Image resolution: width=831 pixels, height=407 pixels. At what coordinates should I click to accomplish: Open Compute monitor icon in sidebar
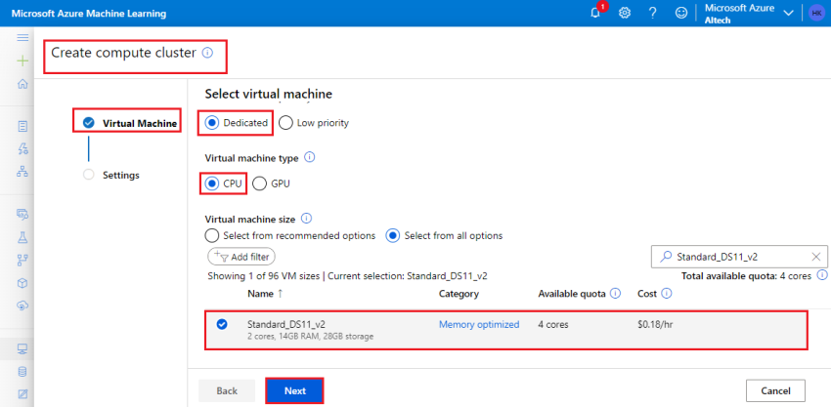[x=22, y=348]
